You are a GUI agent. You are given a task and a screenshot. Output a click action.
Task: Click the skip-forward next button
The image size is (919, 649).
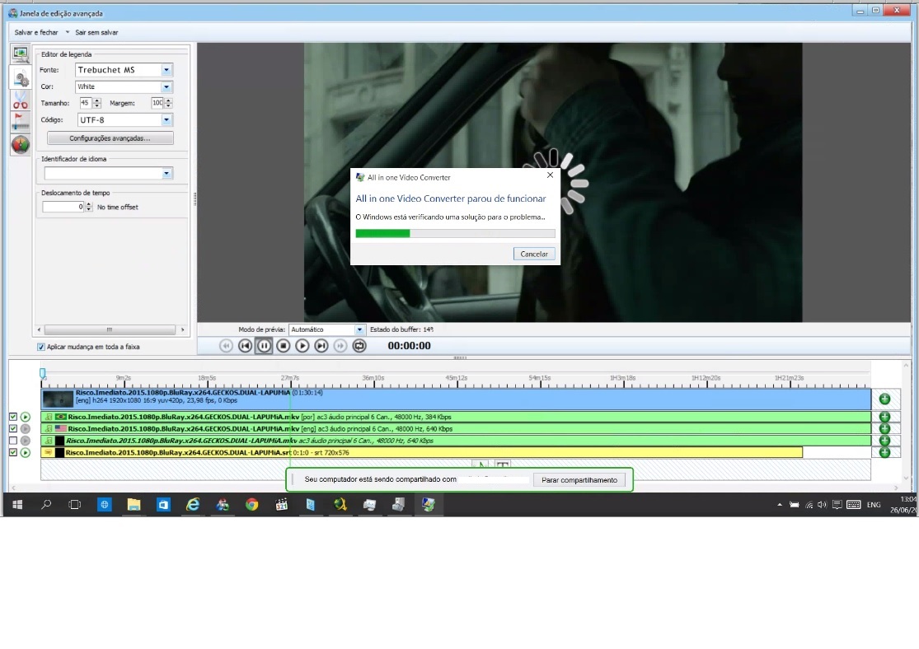pos(321,346)
